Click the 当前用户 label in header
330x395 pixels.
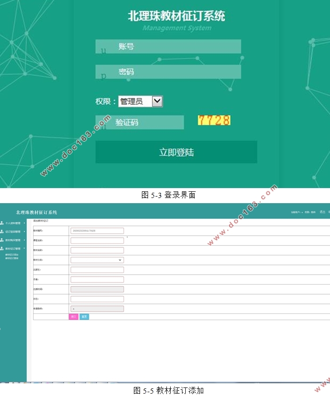click(x=297, y=213)
